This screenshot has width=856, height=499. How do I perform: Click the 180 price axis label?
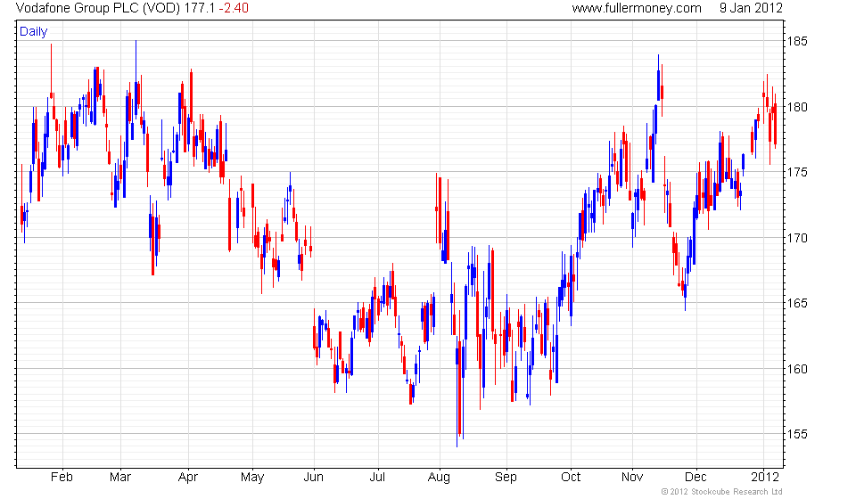tap(797, 107)
